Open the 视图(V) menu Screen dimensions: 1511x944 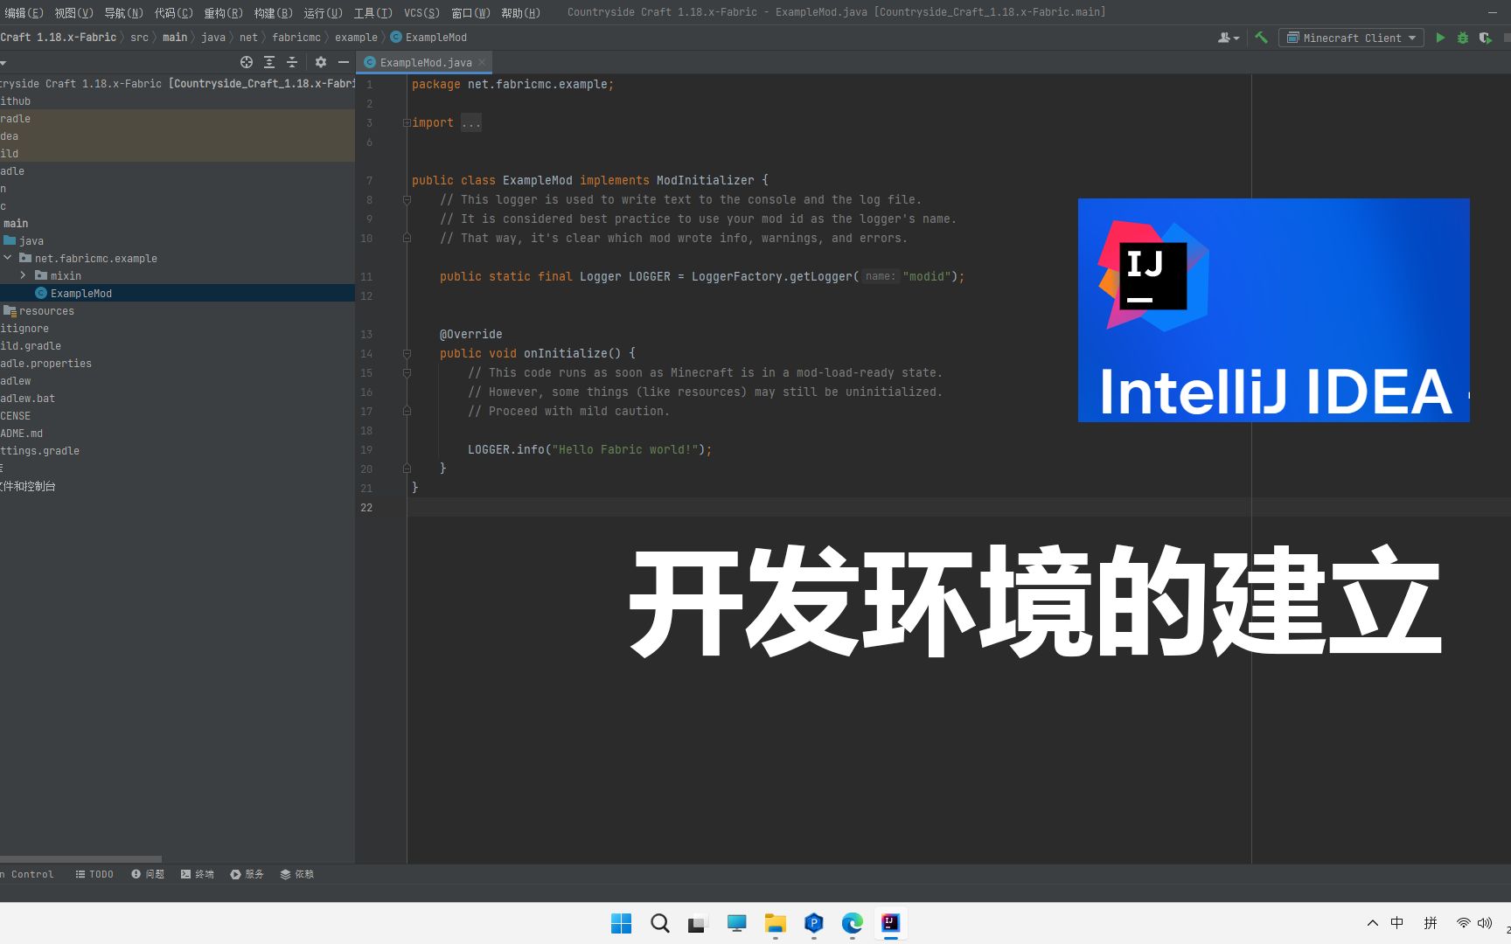[73, 12]
